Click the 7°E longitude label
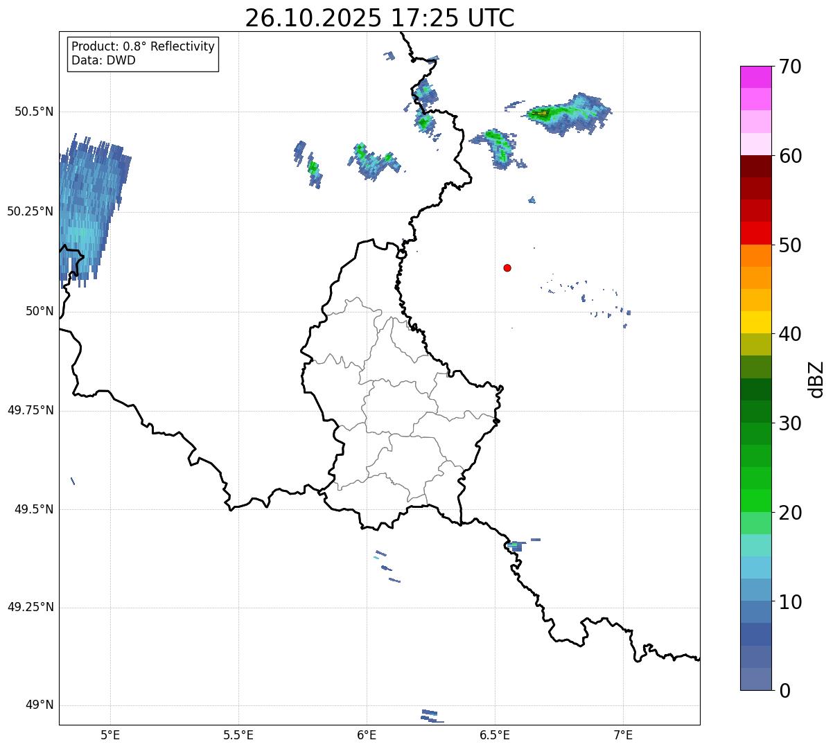 pos(623,734)
